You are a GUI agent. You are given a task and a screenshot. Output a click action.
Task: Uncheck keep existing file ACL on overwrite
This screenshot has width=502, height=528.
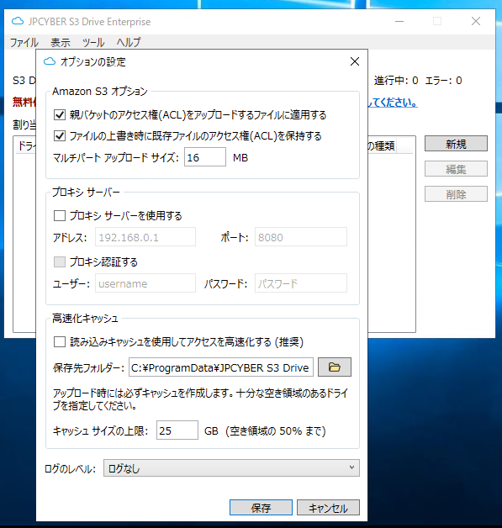pos(60,135)
